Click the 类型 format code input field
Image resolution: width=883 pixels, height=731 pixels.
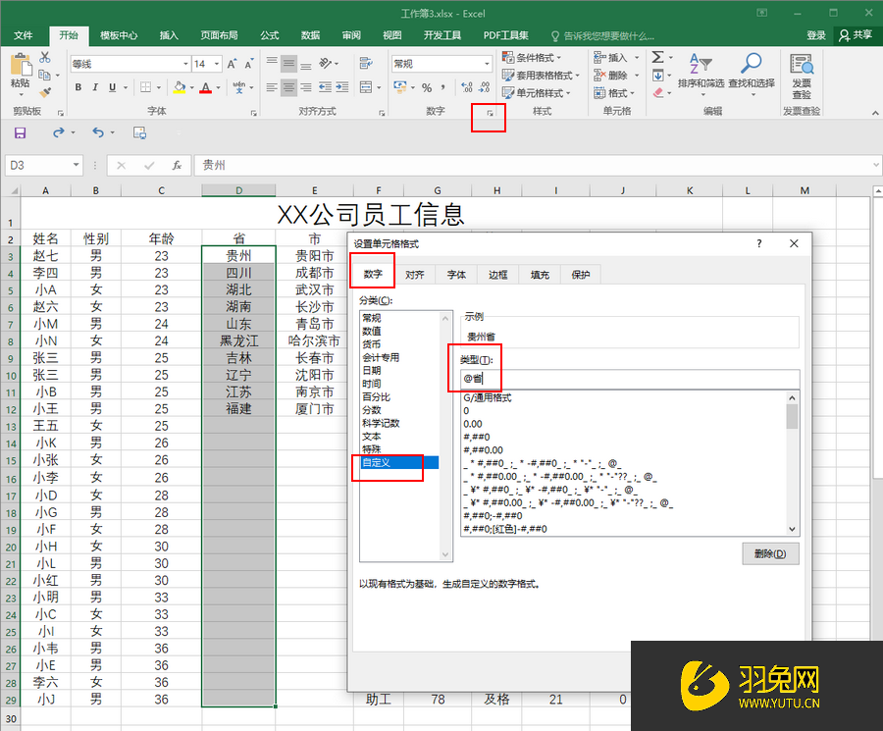[630, 379]
